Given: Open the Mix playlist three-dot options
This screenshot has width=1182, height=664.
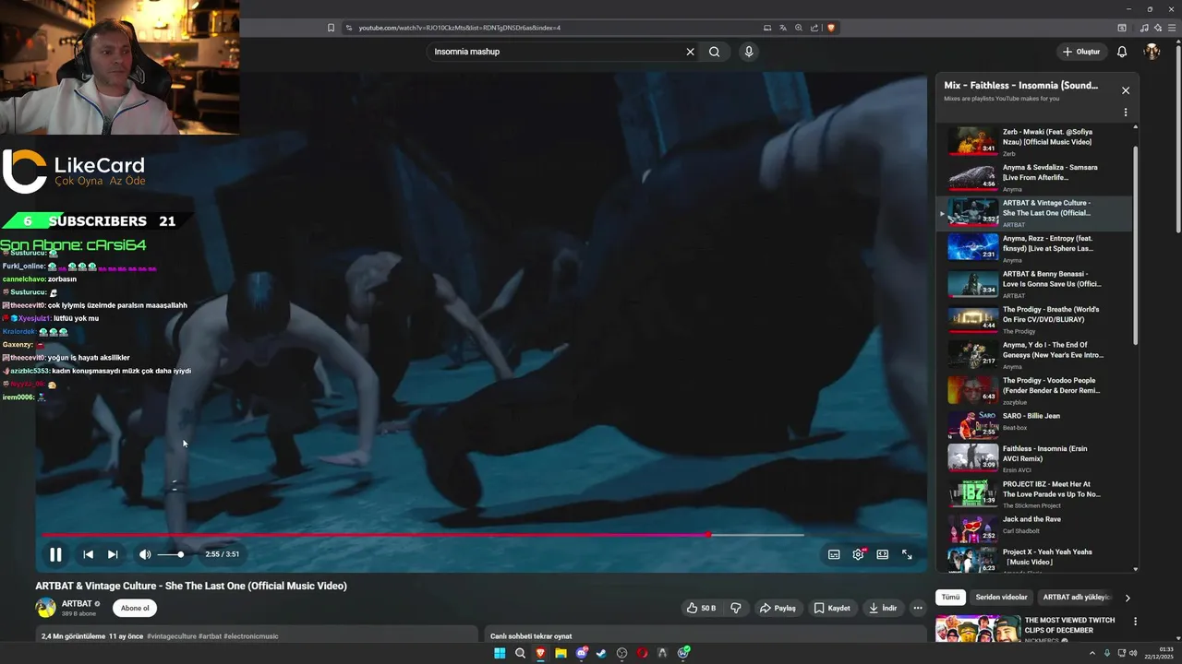Looking at the screenshot, I should click(x=1126, y=113).
